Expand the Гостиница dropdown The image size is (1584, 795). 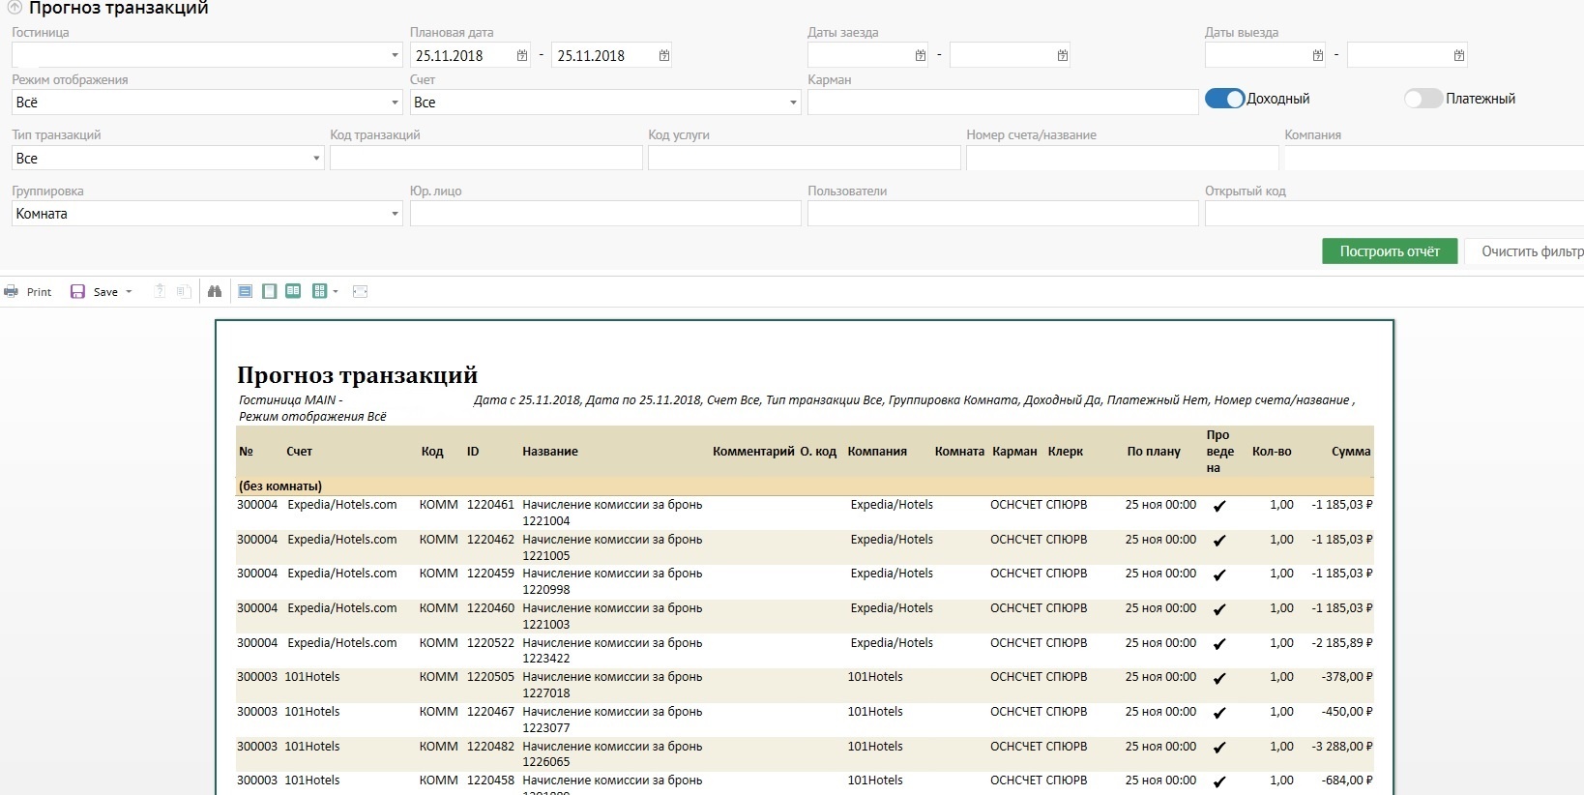pos(395,55)
